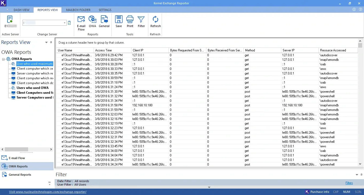Viewport: 364px width, 195px height.
Task: Click the Kernel app logo icon
Action: pos(3,3)
